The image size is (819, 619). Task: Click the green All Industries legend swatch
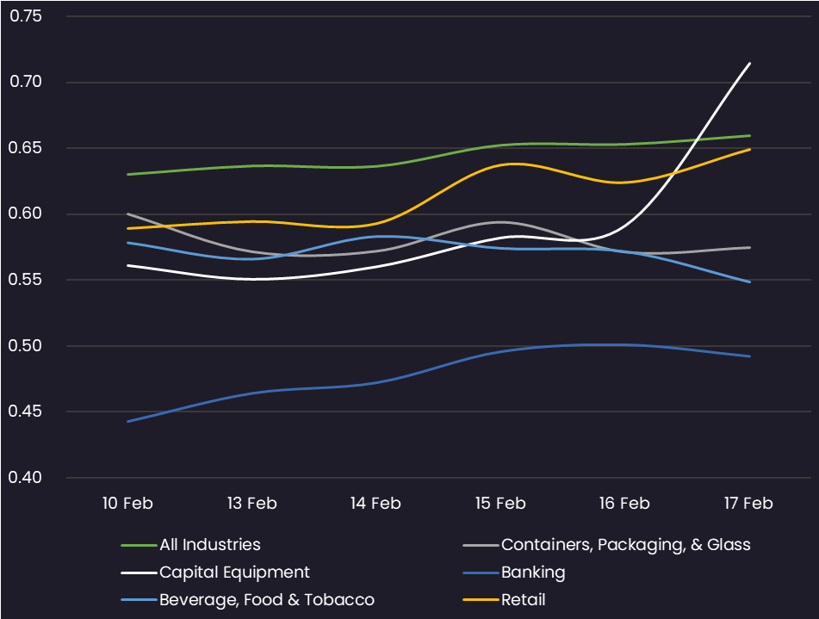139,545
